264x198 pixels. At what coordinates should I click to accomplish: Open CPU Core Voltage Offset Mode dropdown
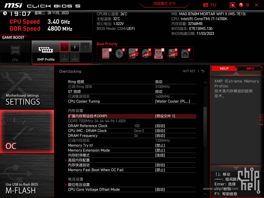click(x=132, y=190)
